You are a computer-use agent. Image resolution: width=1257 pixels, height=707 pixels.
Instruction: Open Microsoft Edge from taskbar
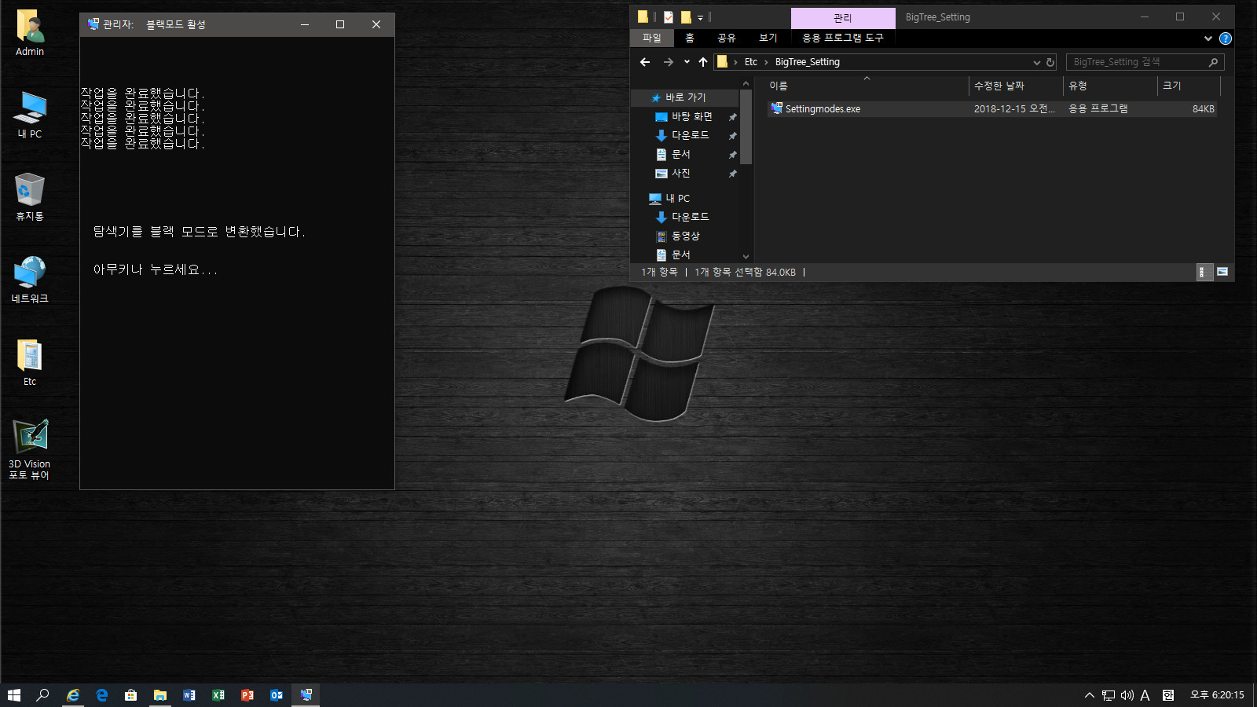tap(102, 695)
